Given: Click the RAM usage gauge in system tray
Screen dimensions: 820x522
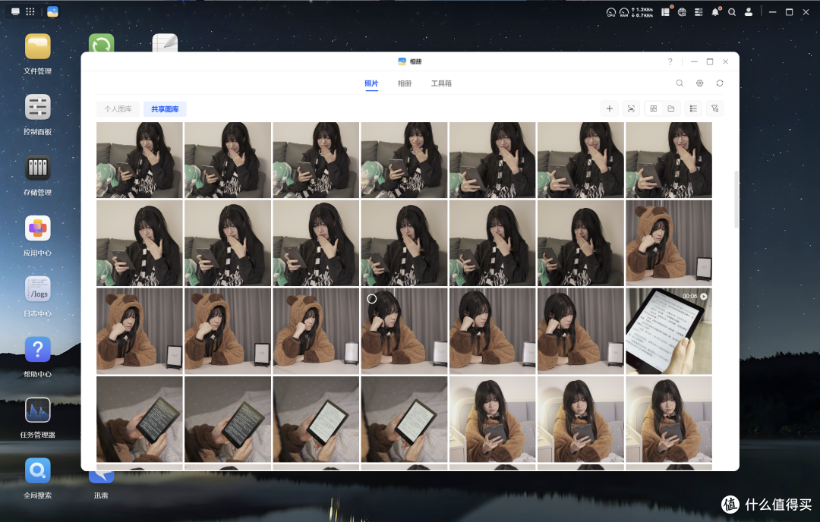Looking at the screenshot, I should (x=624, y=12).
